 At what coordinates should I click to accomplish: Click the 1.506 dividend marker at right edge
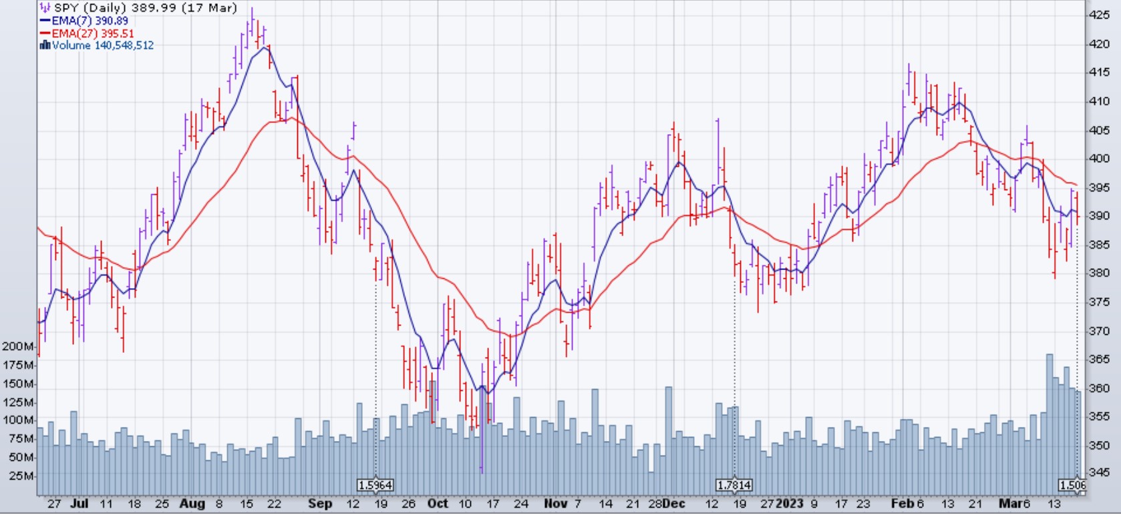click(1072, 485)
